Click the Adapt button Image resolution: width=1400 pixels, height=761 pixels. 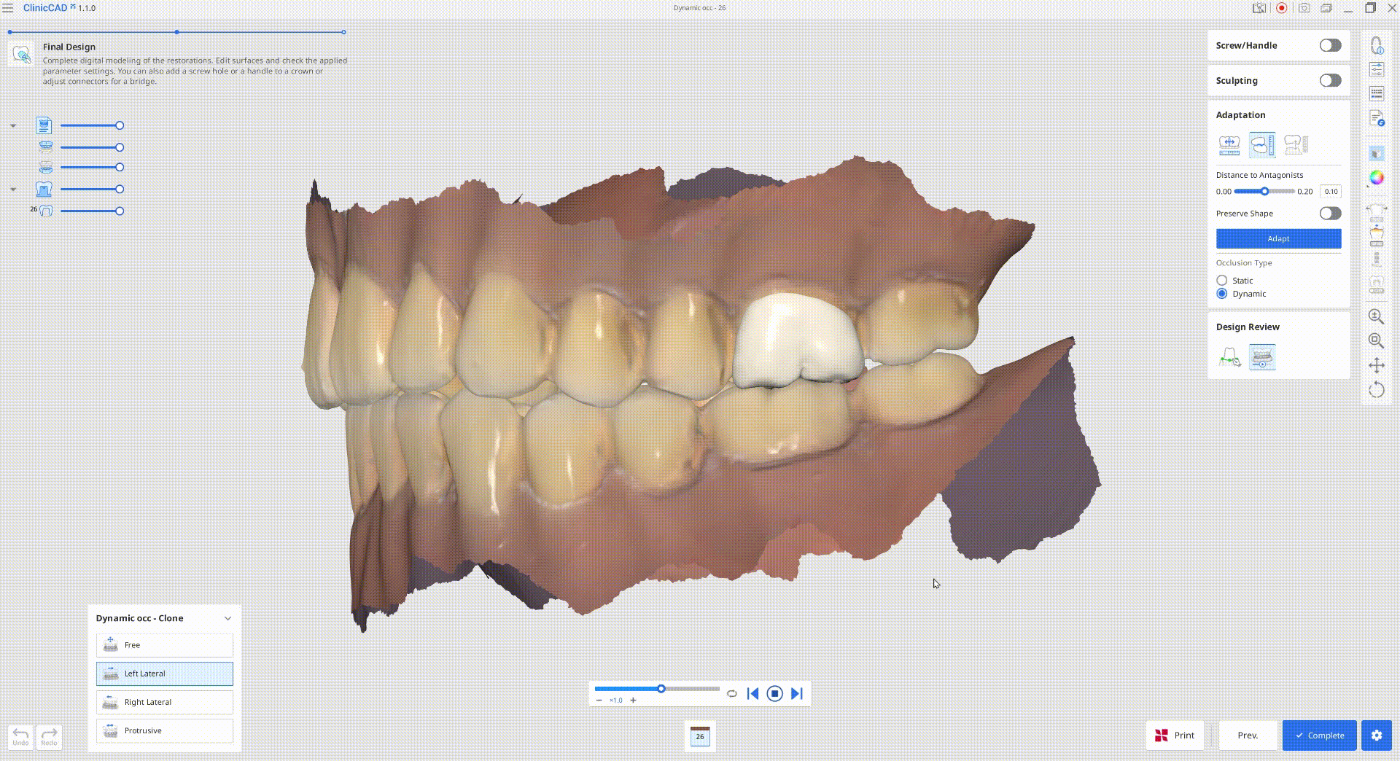click(x=1278, y=238)
